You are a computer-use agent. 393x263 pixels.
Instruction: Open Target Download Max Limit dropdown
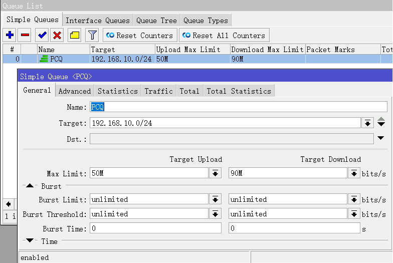point(354,173)
